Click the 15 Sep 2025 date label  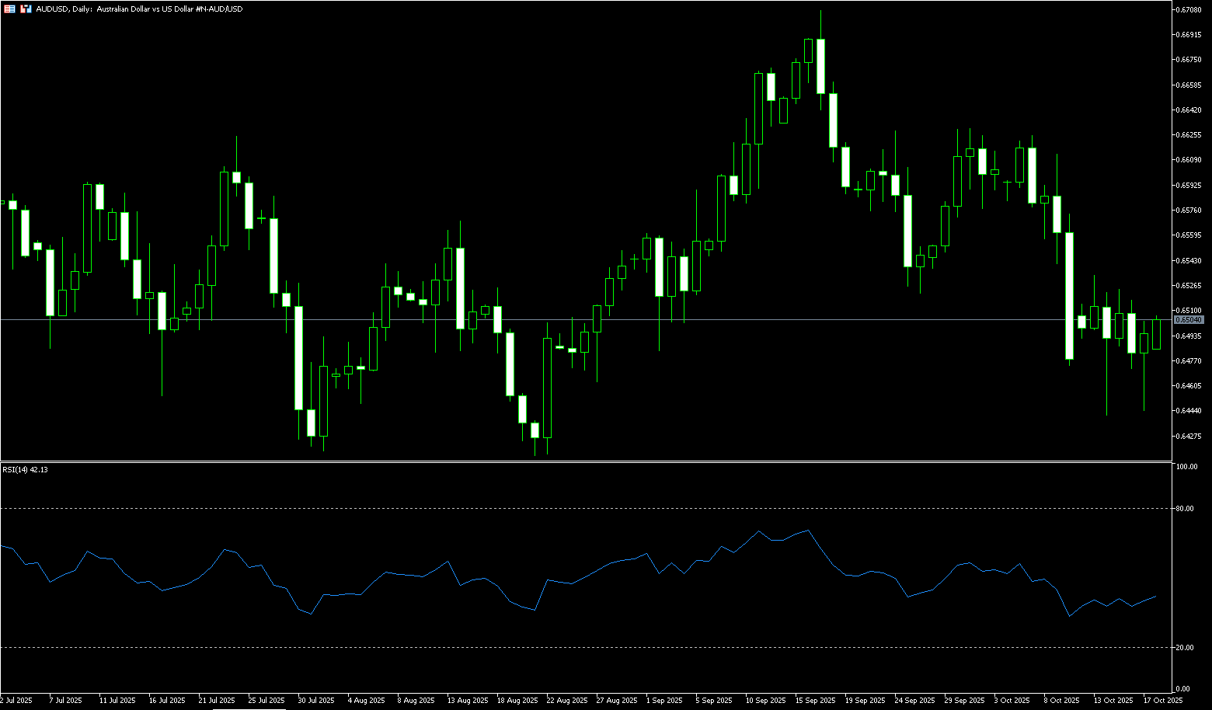tap(816, 701)
